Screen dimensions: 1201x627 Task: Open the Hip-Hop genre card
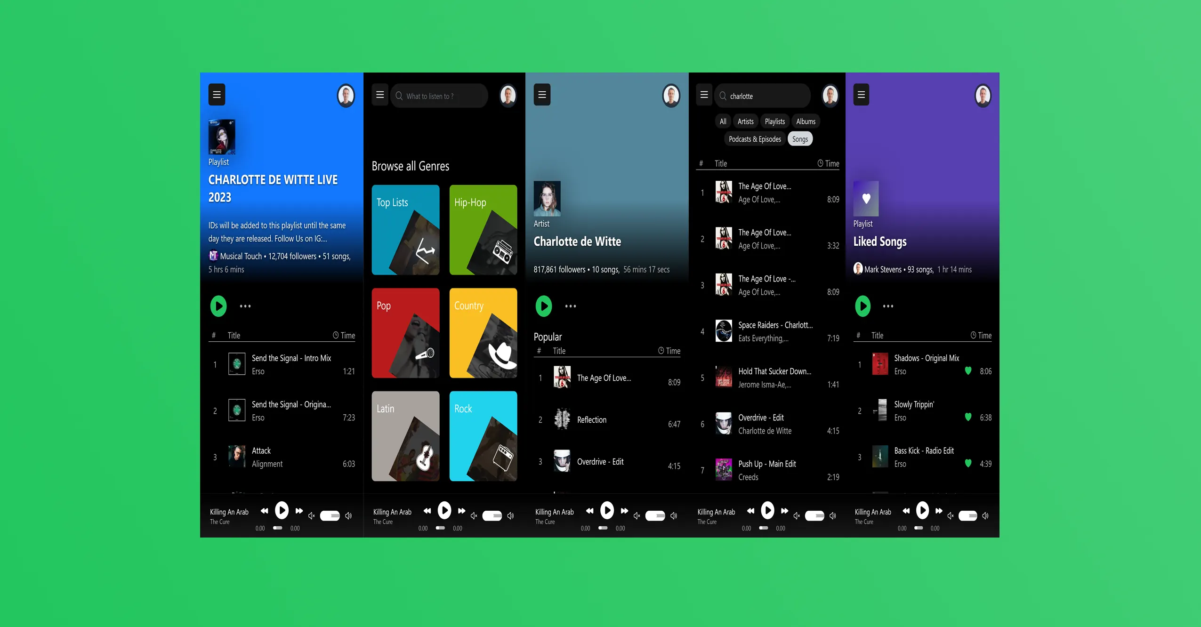483,230
